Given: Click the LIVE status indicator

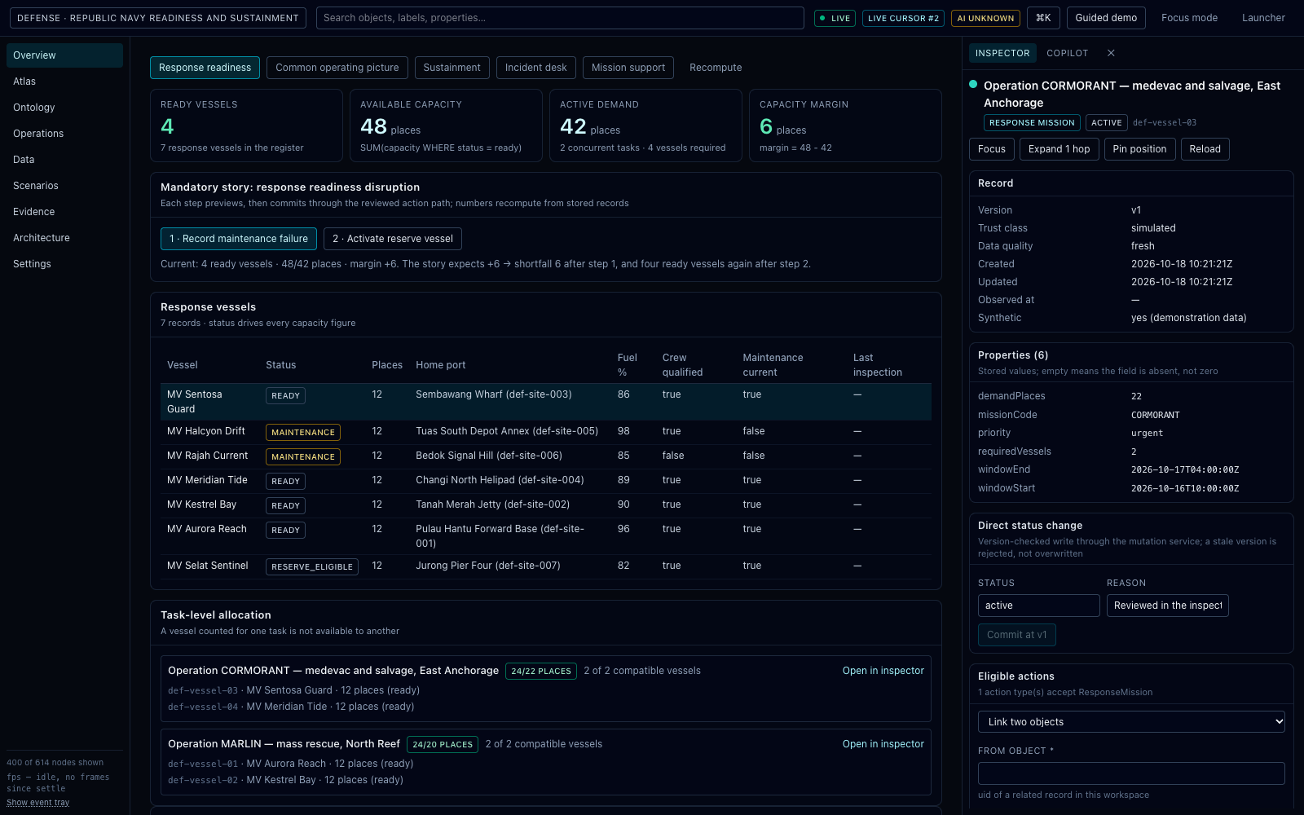Looking at the screenshot, I should 835,18.
